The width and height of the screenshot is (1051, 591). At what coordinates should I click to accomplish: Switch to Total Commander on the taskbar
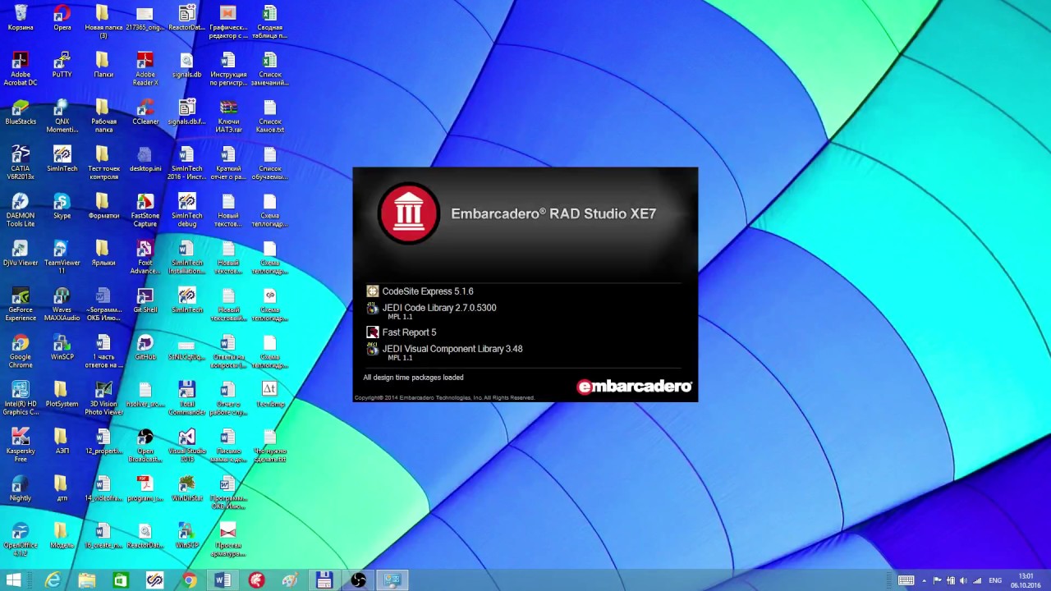(x=324, y=580)
